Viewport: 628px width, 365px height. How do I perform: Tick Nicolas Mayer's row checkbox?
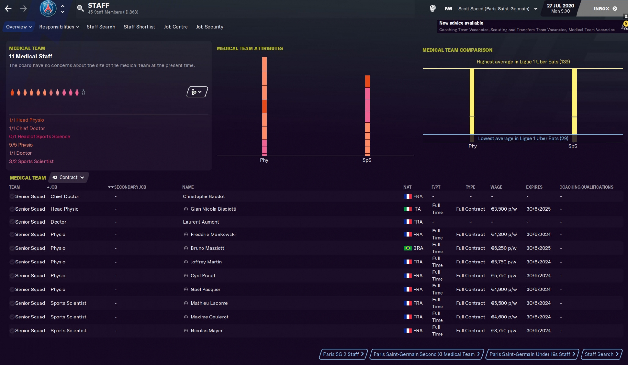click(12, 331)
